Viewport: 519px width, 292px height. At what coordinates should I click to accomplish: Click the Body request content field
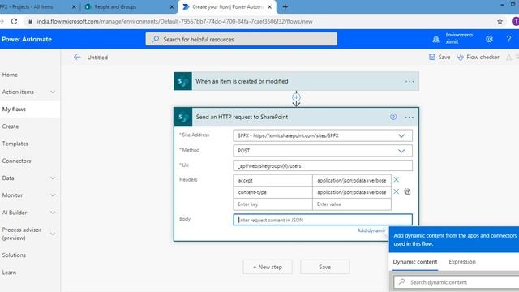point(323,220)
